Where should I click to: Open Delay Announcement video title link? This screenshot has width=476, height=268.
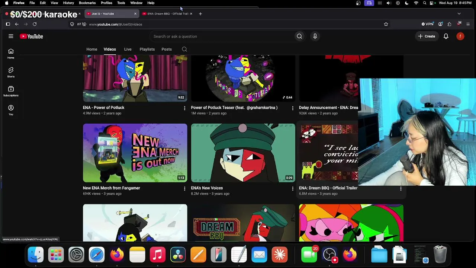pos(329,108)
